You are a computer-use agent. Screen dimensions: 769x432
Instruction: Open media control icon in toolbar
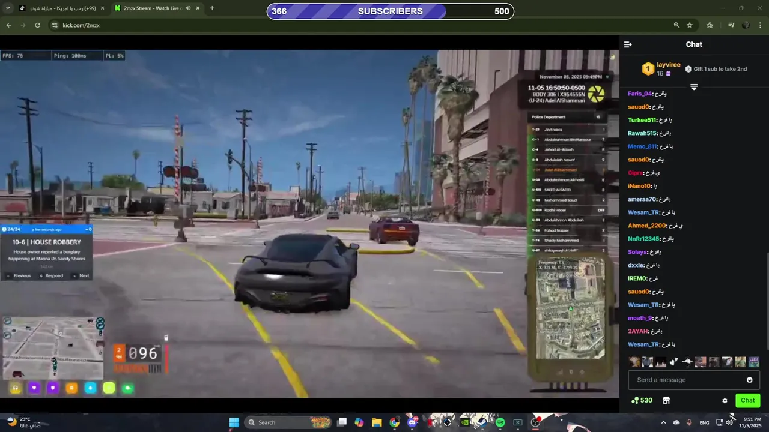click(x=731, y=25)
